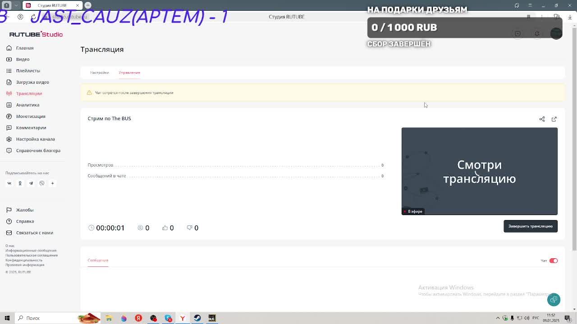The image size is (577, 324).
Task: Click the add video icon in header
Action: pos(517,34)
